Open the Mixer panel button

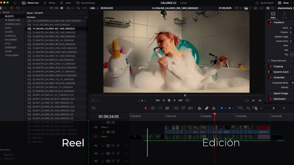click(283, 3)
